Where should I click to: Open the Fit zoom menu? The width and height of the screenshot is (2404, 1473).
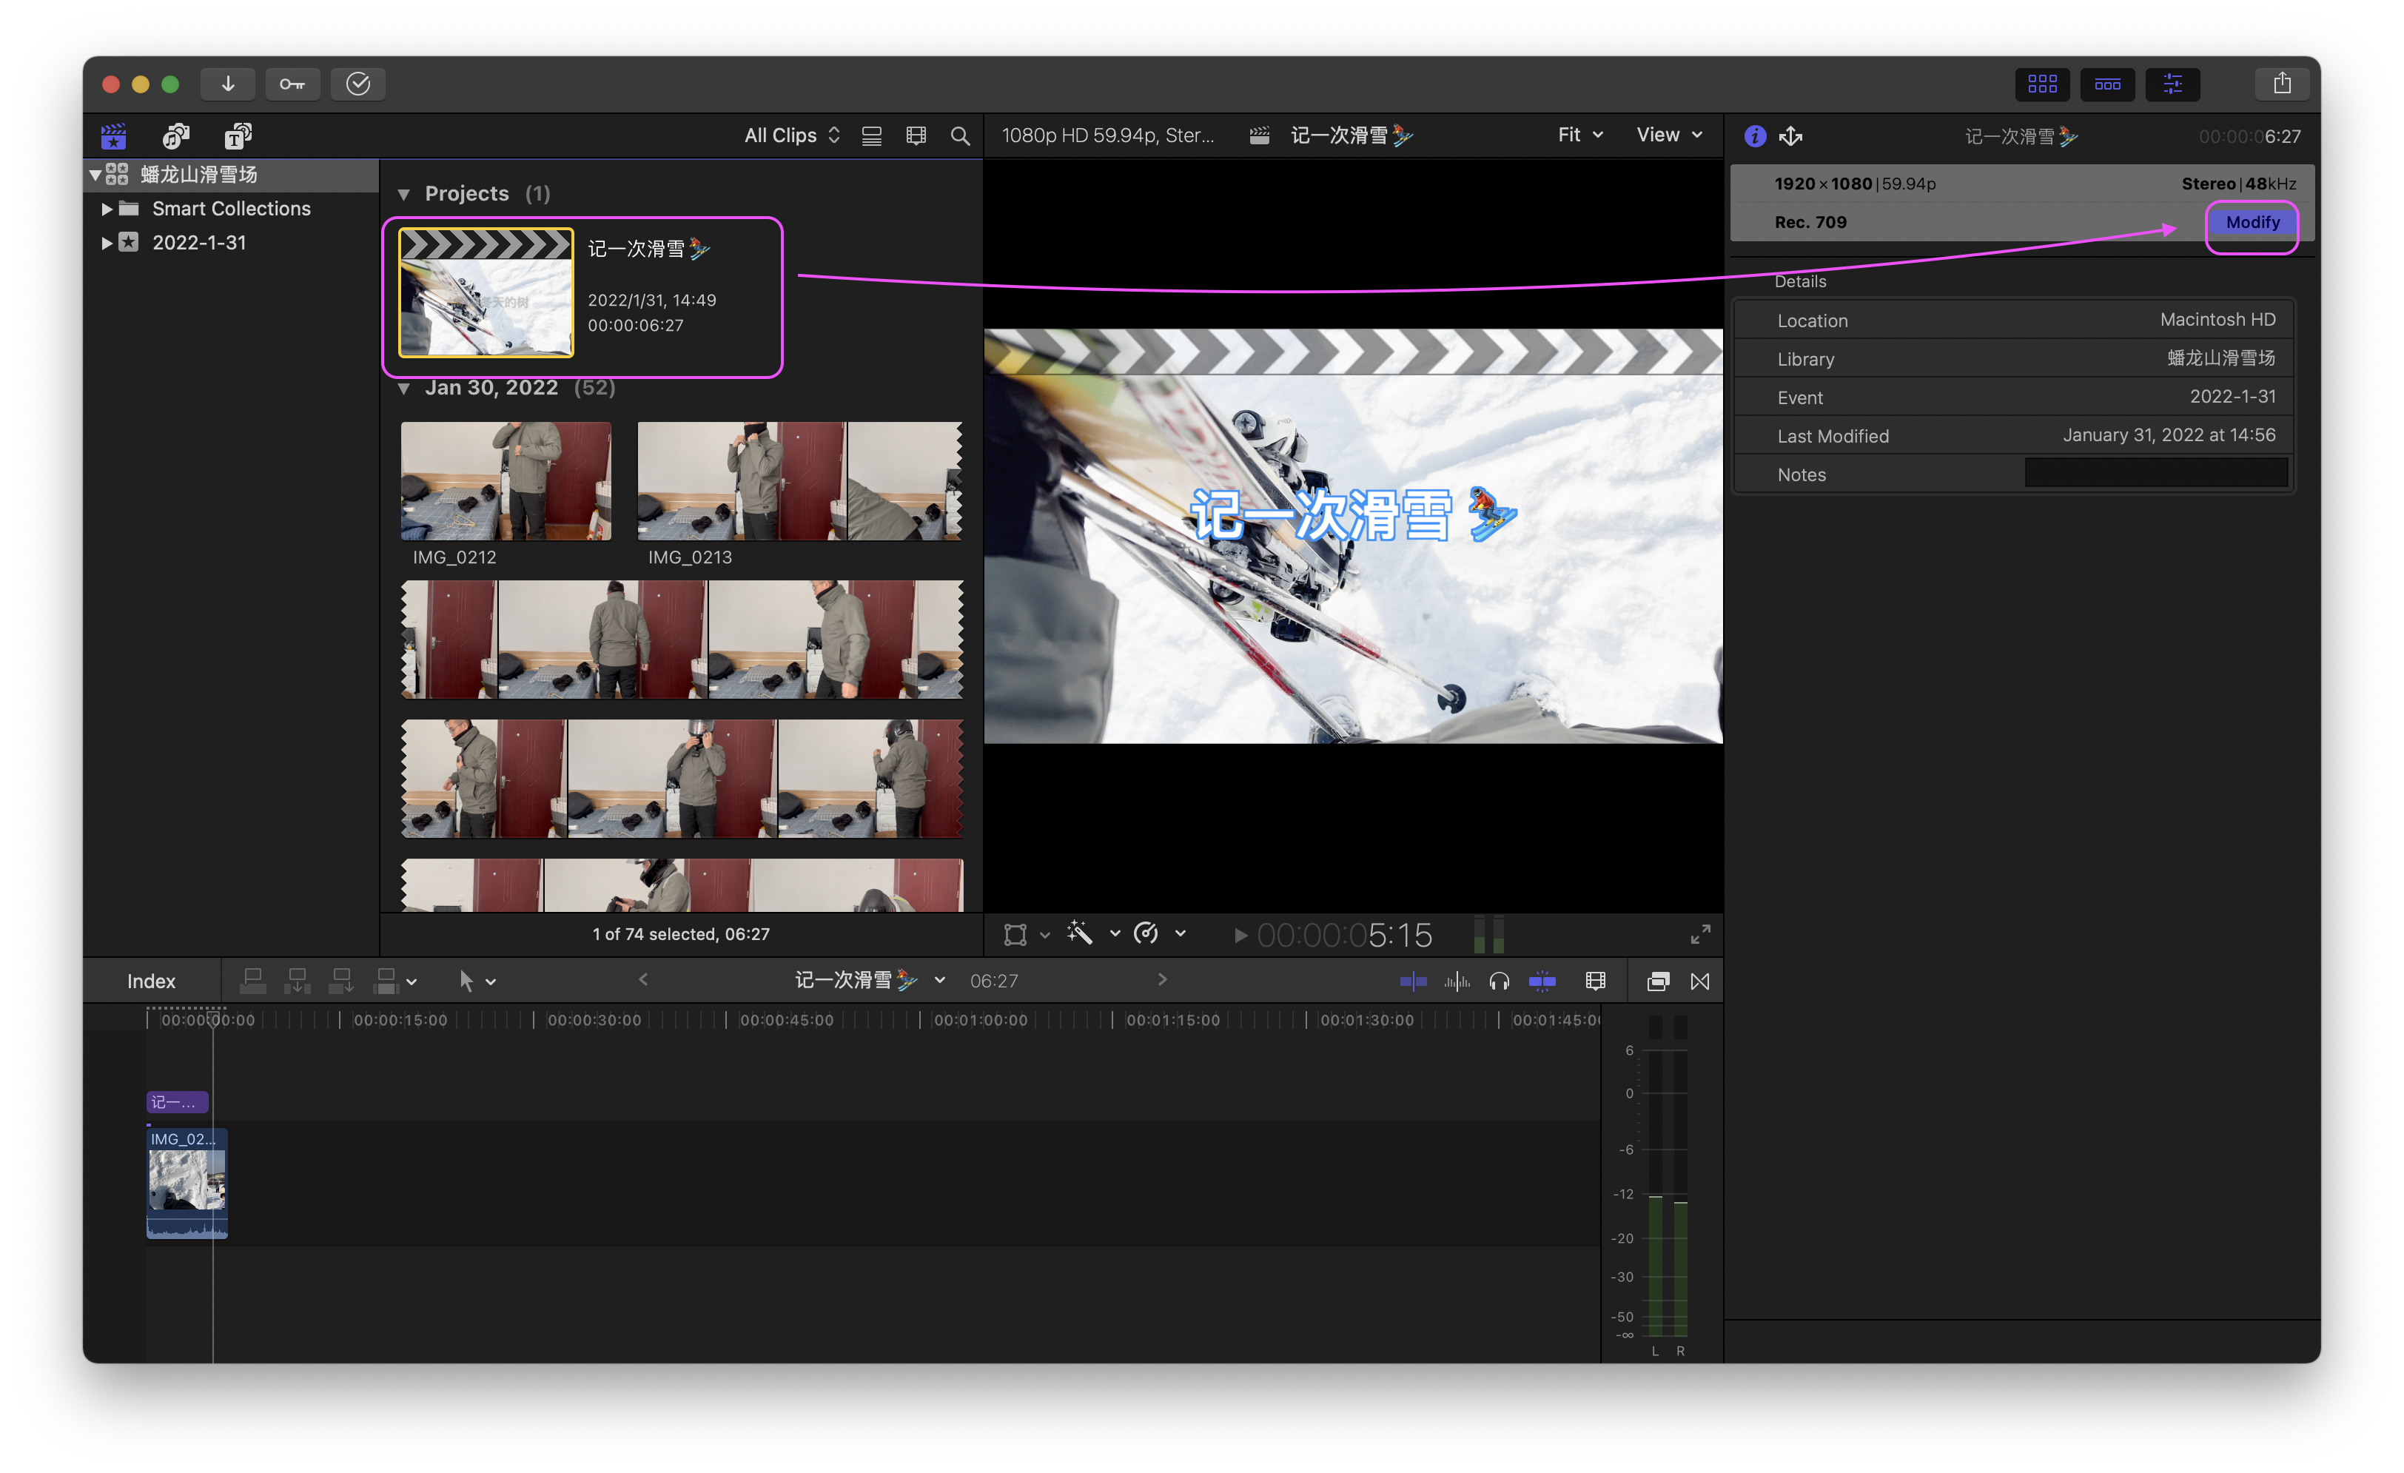point(1579,135)
